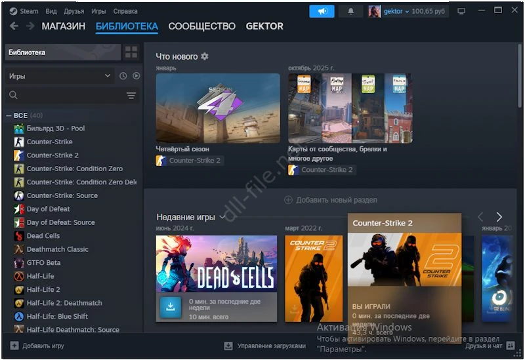Open the Справка menu

(x=125, y=11)
